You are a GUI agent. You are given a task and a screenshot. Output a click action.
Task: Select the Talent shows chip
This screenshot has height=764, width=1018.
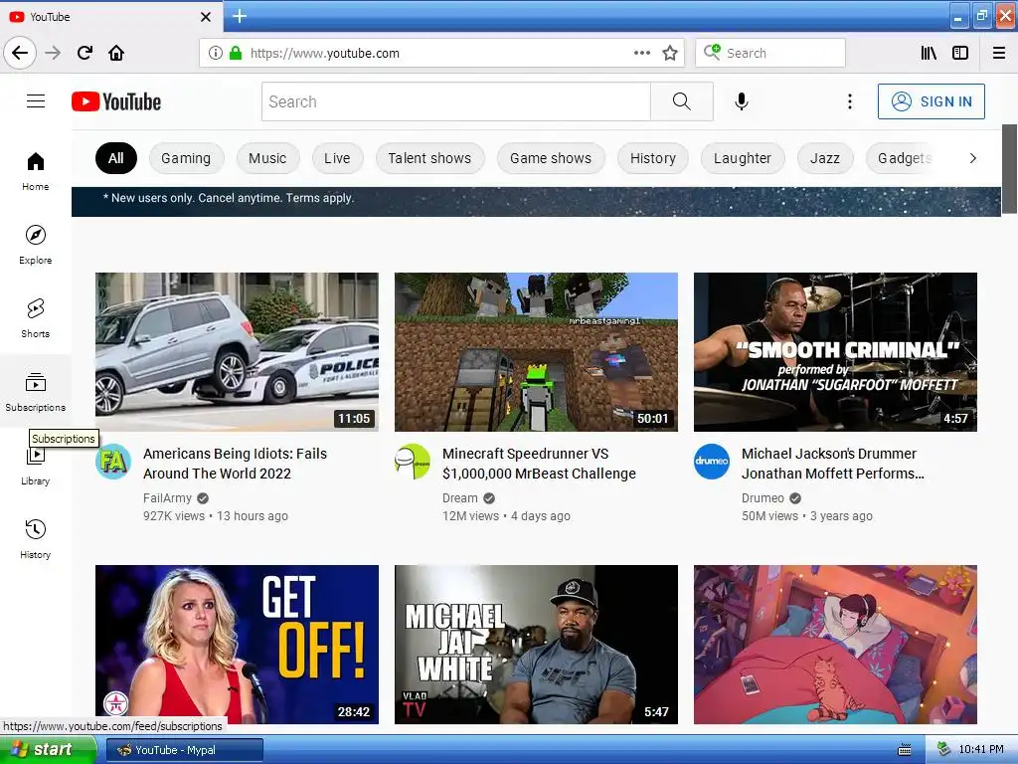[x=429, y=158]
